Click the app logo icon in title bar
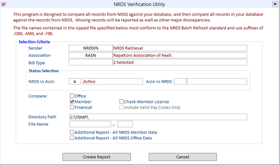Screen dimensions: 280x165 click(x=3, y=4)
